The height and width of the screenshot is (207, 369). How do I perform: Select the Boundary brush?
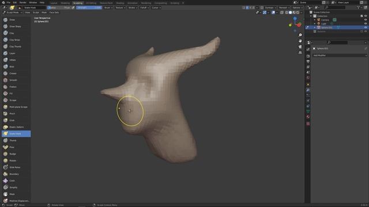tap(16, 174)
